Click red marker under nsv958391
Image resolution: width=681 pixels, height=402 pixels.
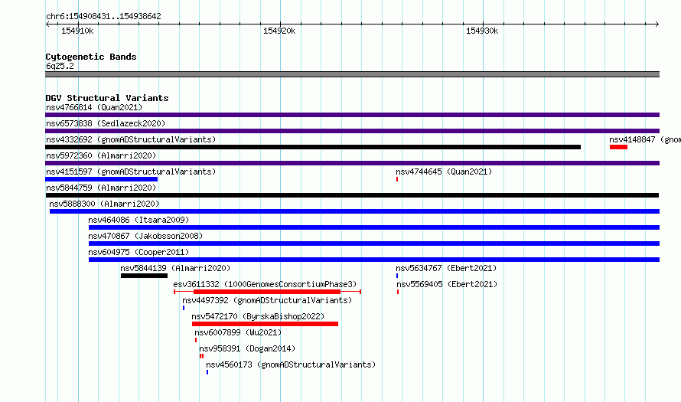201,356
